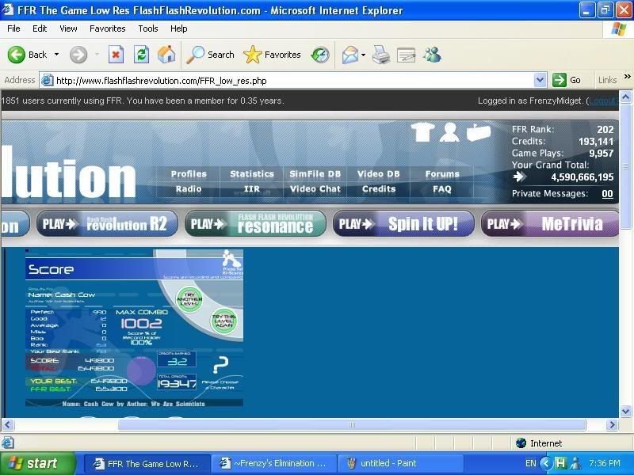
Task: Click the Grand Total arrow icon
Action: pyautogui.click(x=519, y=177)
